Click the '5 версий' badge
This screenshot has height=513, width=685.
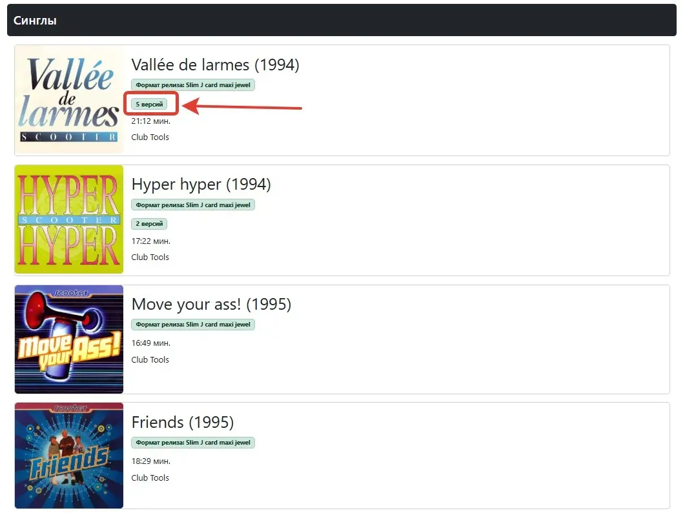(149, 104)
